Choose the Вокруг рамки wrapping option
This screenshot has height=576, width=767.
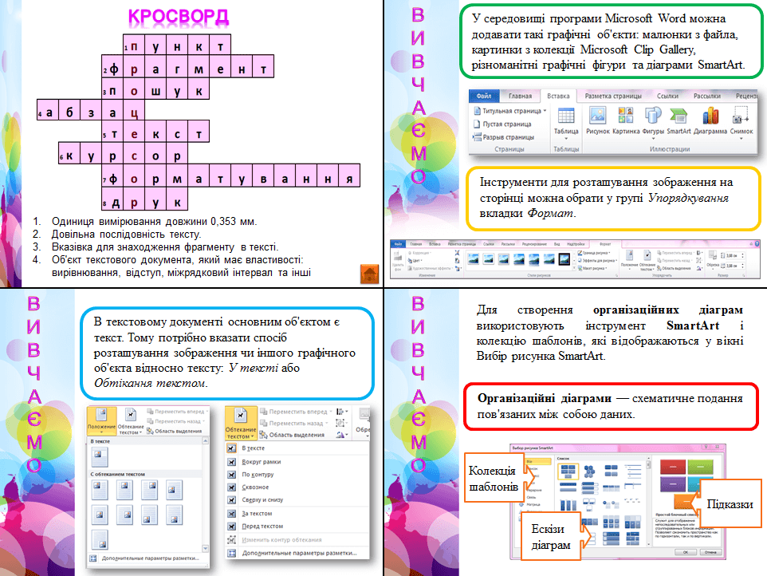click(x=261, y=461)
